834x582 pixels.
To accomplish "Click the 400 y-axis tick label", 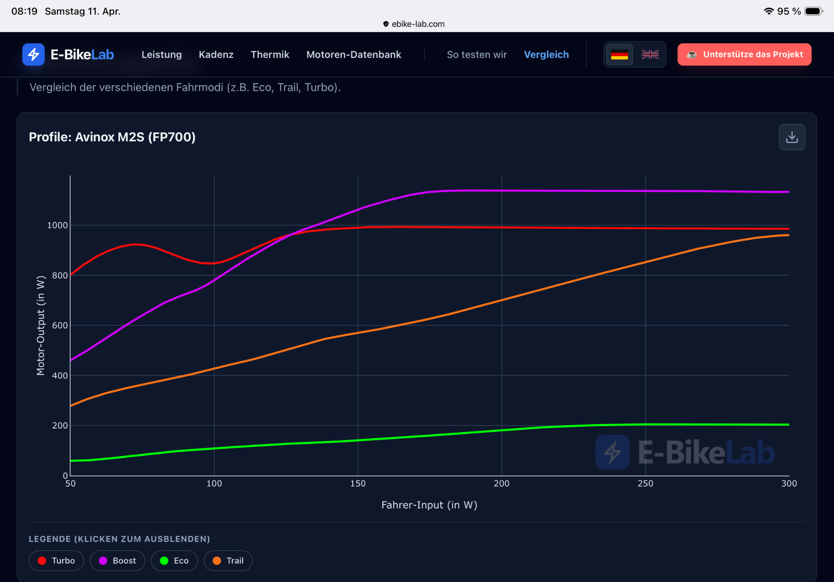I will point(60,376).
